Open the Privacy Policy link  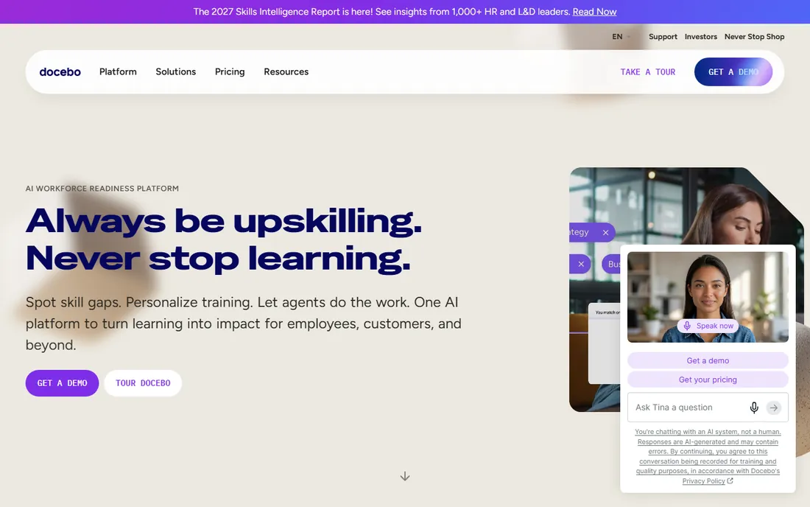pyautogui.click(x=703, y=480)
